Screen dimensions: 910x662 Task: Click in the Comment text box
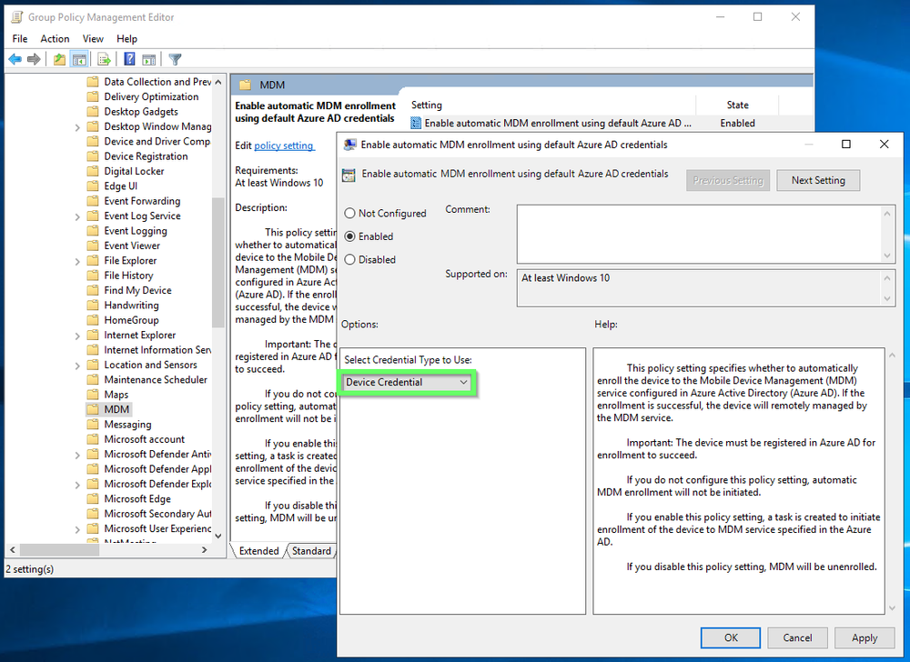pyautogui.click(x=700, y=235)
